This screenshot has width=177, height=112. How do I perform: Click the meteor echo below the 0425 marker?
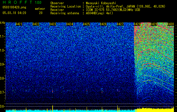coord(87,91)
